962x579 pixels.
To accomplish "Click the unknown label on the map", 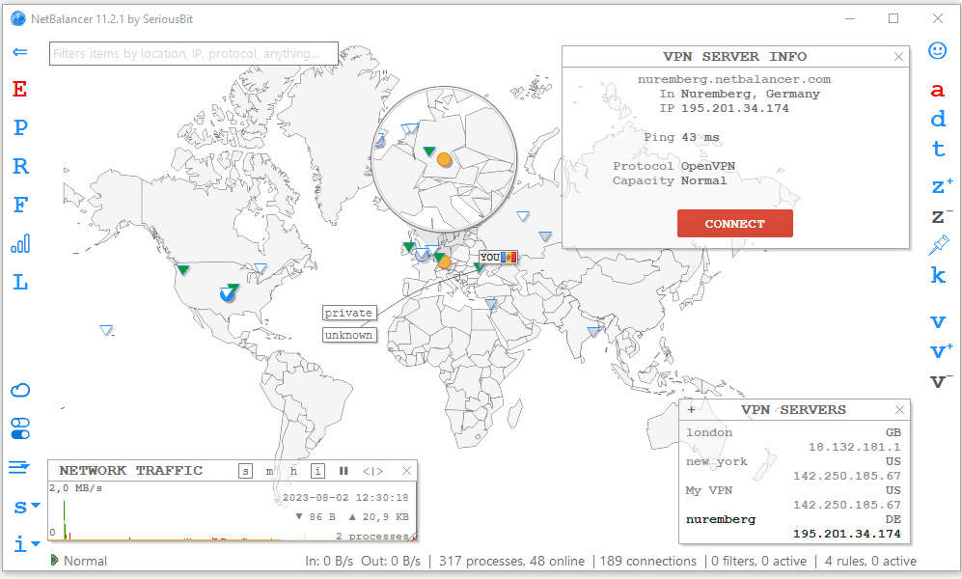I will click(x=348, y=335).
